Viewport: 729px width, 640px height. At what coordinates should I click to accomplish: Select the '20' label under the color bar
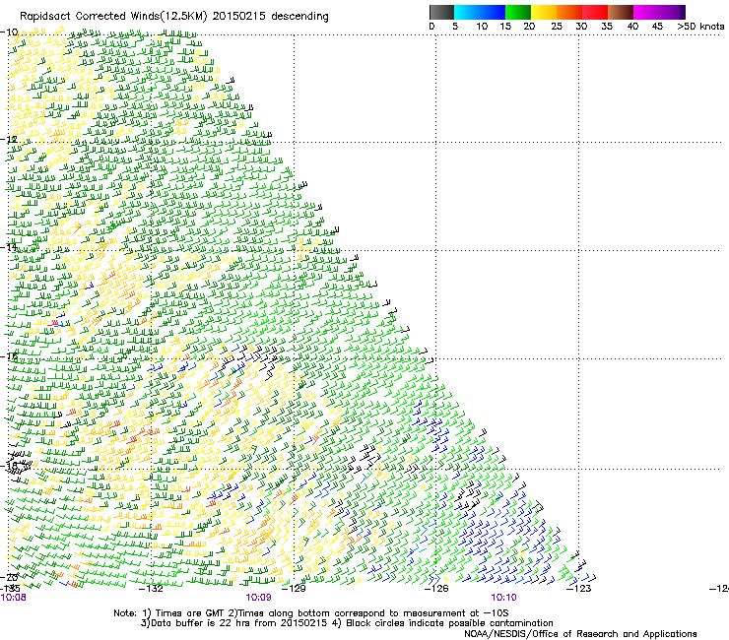(x=529, y=27)
